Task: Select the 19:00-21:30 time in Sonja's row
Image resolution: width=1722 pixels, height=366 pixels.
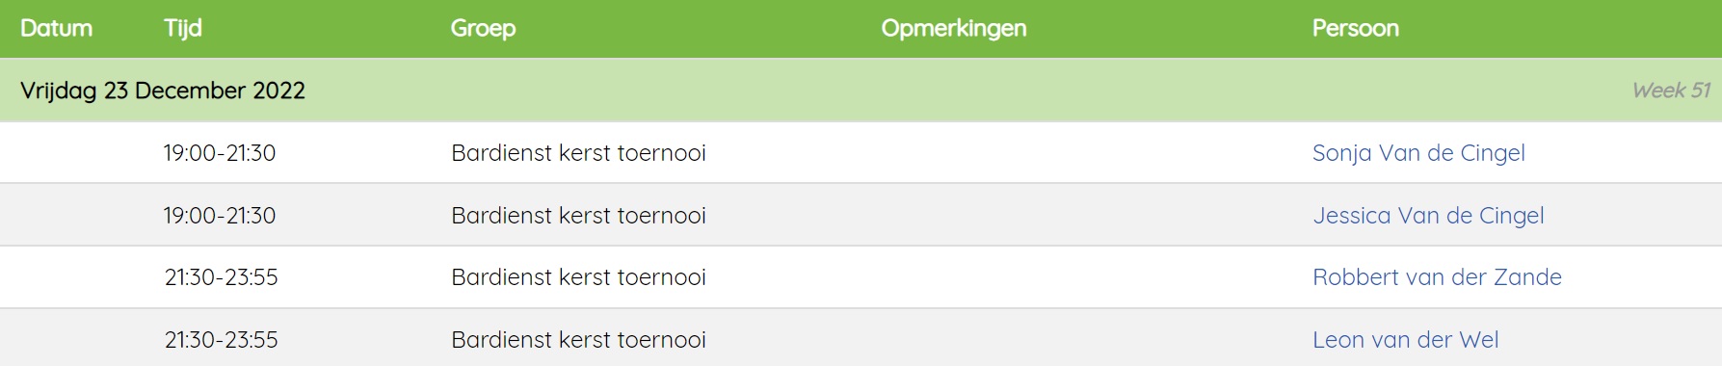Action: [x=220, y=153]
